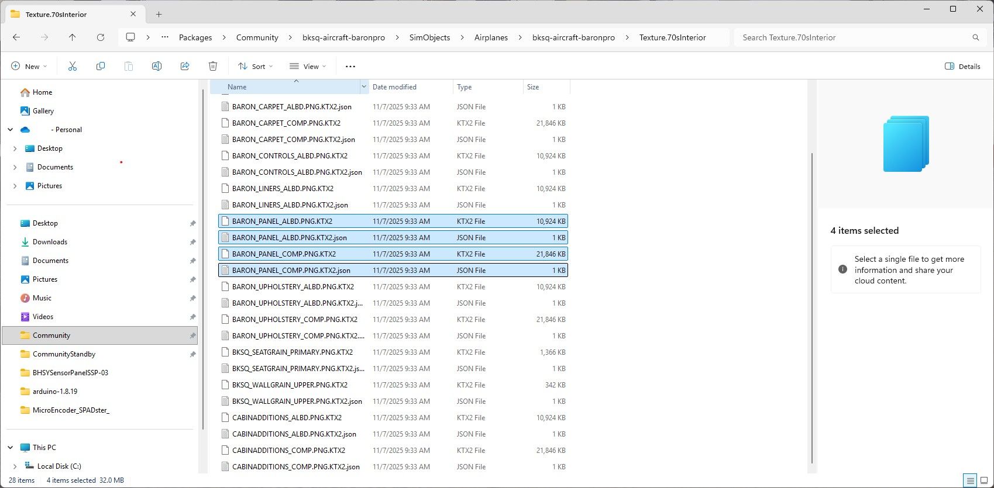The width and height of the screenshot is (994, 488).
Task: Click the Delete trash icon
Action: coord(213,66)
